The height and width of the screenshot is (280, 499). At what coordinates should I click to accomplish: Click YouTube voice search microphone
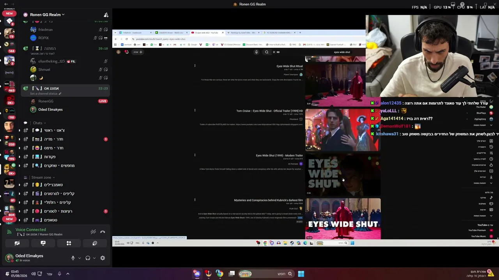click(256, 52)
